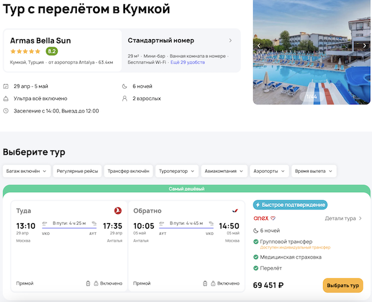Screen dimensions: 372x302
Task: Open the Авиакомпания filter dropdown
Action: (x=224, y=171)
